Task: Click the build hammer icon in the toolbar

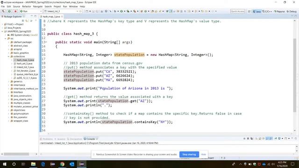Action: 3,11
